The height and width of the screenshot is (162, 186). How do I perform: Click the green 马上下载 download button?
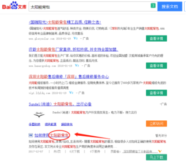click(156, 157)
